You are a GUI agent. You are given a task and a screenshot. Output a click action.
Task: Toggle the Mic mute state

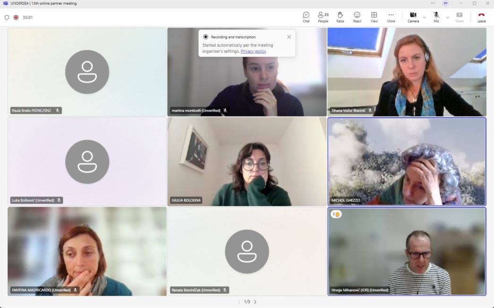point(436,17)
